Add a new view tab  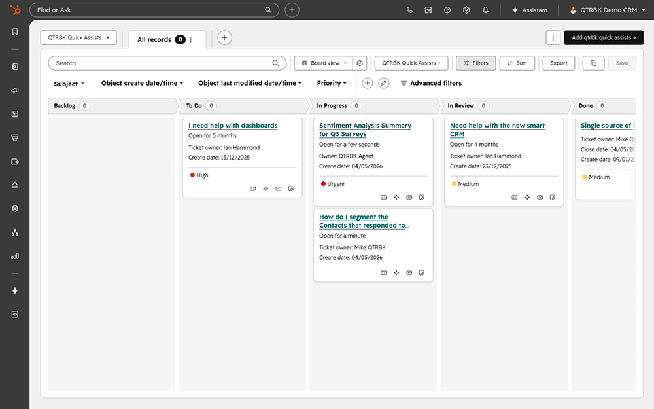point(224,38)
